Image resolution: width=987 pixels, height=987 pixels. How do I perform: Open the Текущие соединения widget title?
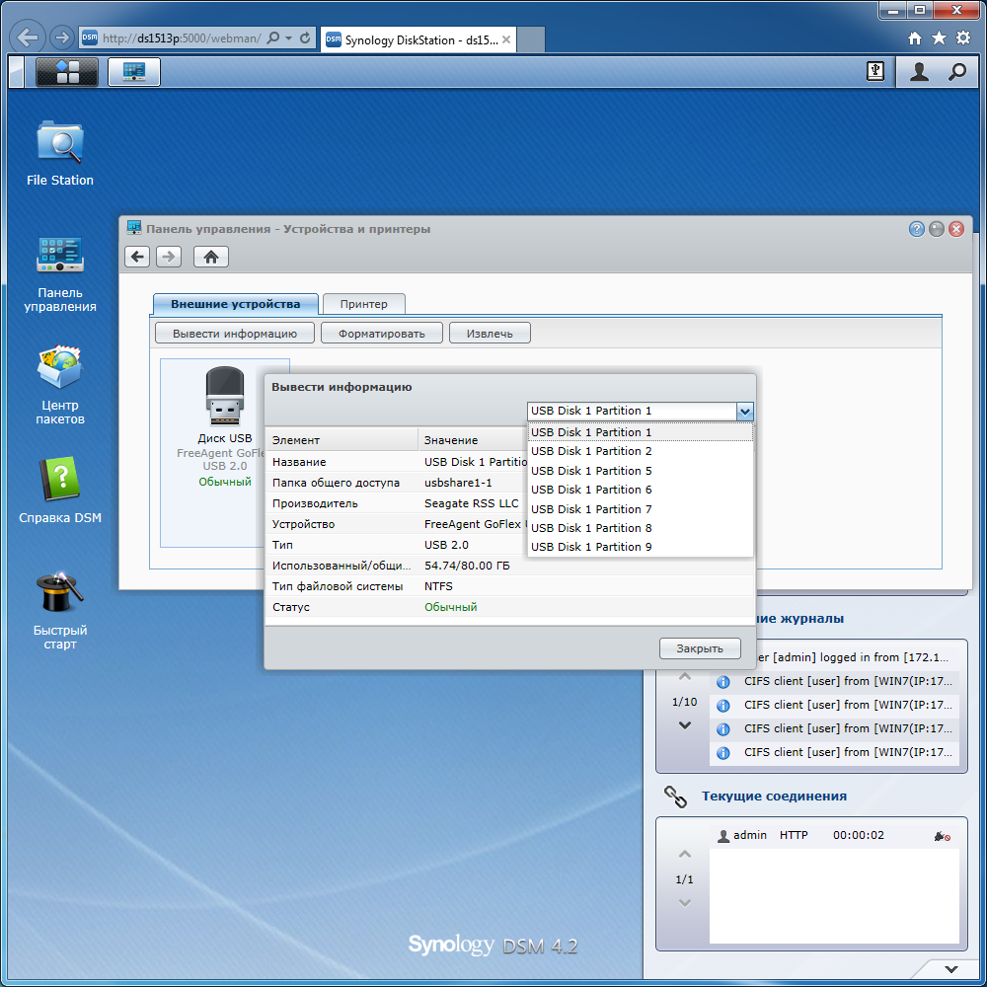click(x=774, y=797)
